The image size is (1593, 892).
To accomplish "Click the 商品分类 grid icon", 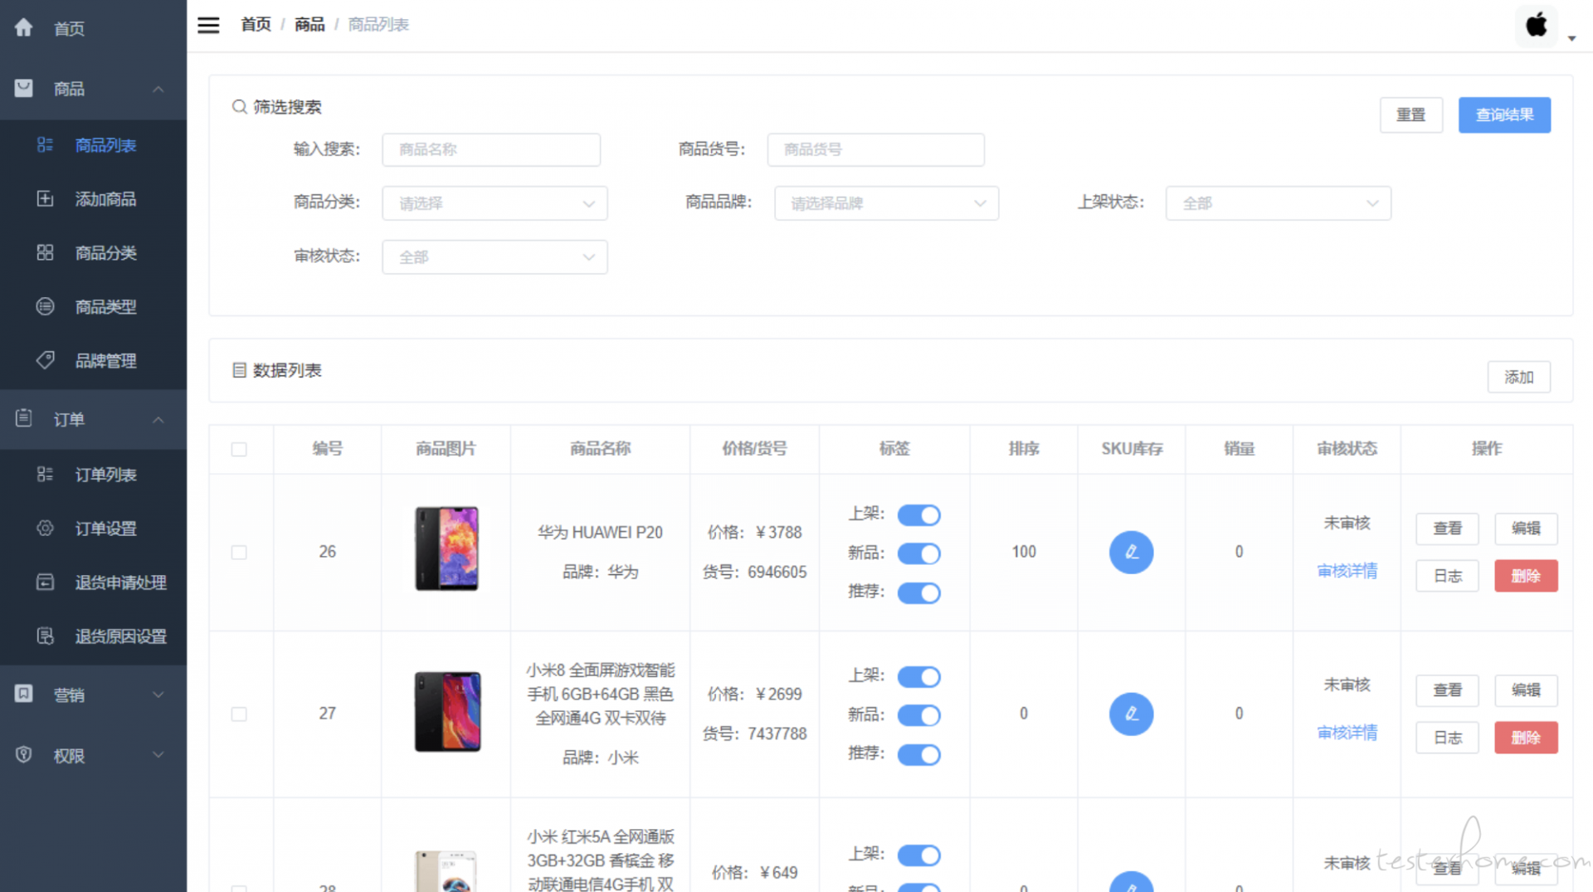I will [x=45, y=252].
